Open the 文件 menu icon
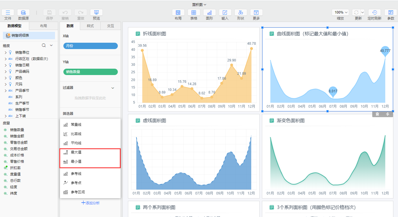The image size is (398, 217). click(x=8, y=12)
